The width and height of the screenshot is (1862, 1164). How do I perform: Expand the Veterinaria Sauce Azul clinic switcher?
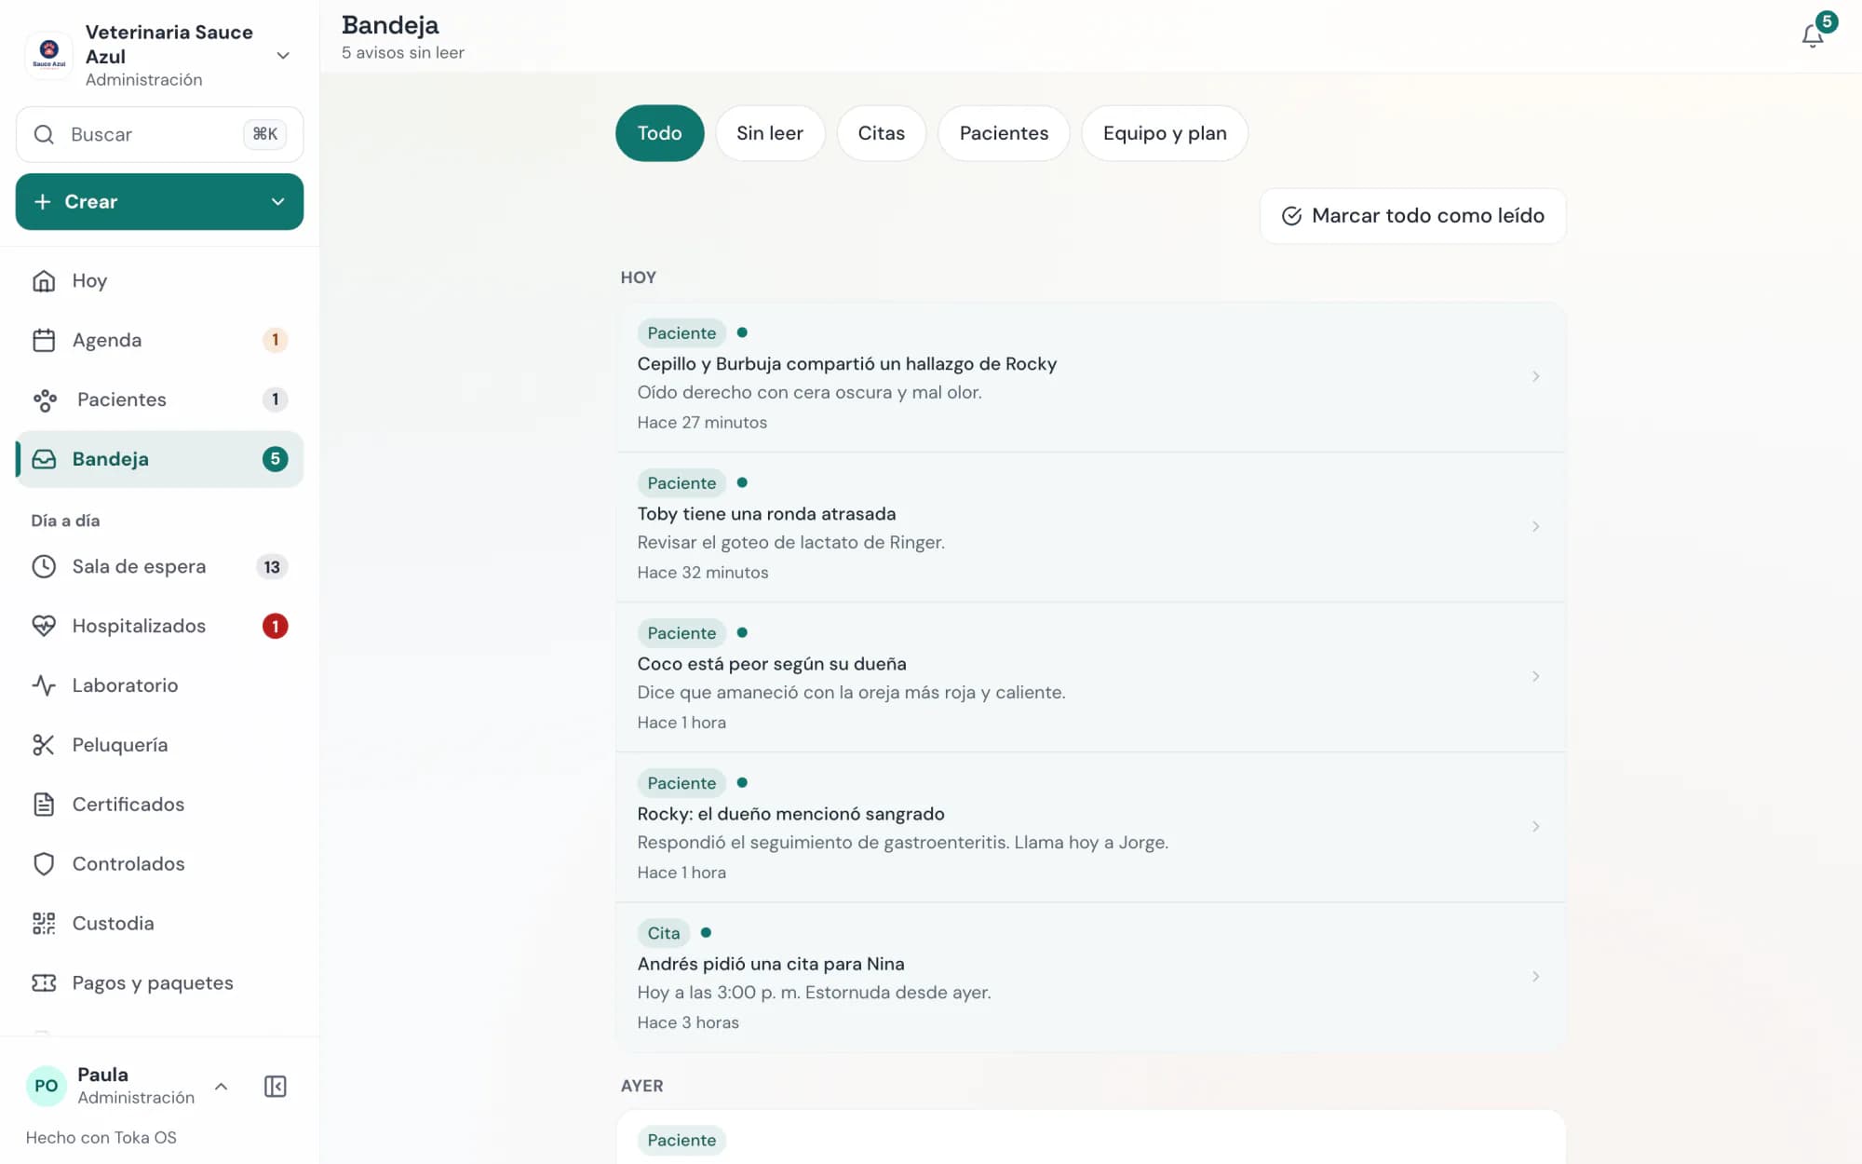coord(283,56)
